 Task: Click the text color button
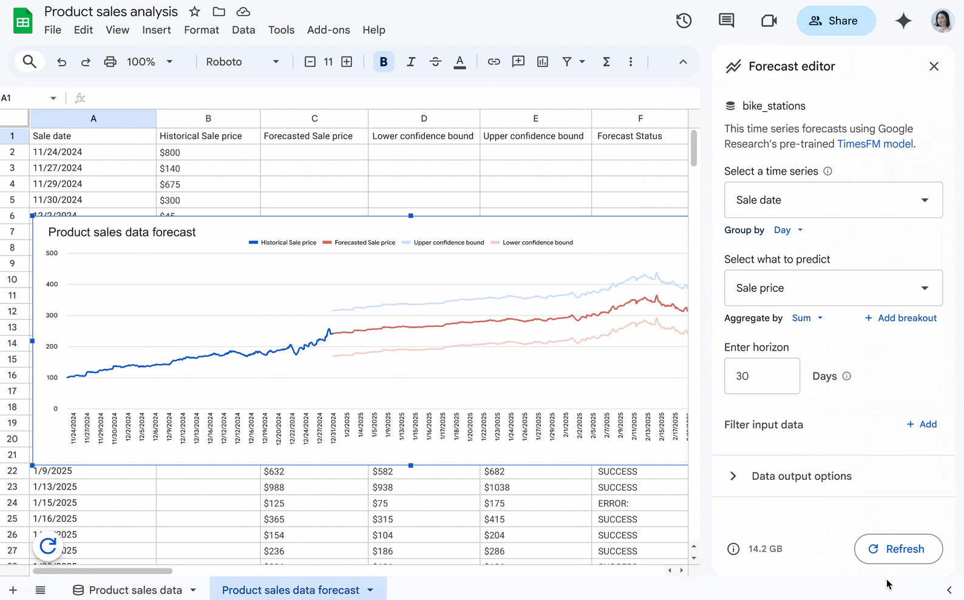[x=460, y=62]
